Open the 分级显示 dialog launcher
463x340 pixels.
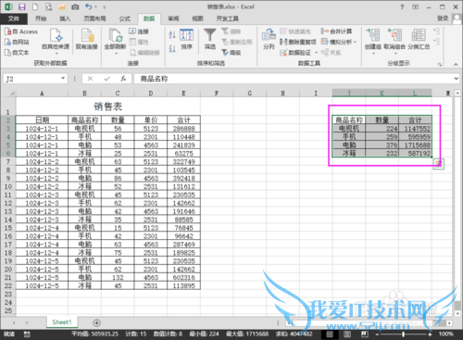point(440,64)
